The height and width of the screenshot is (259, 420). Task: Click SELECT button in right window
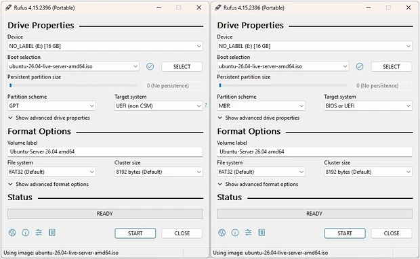click(392, 66)
